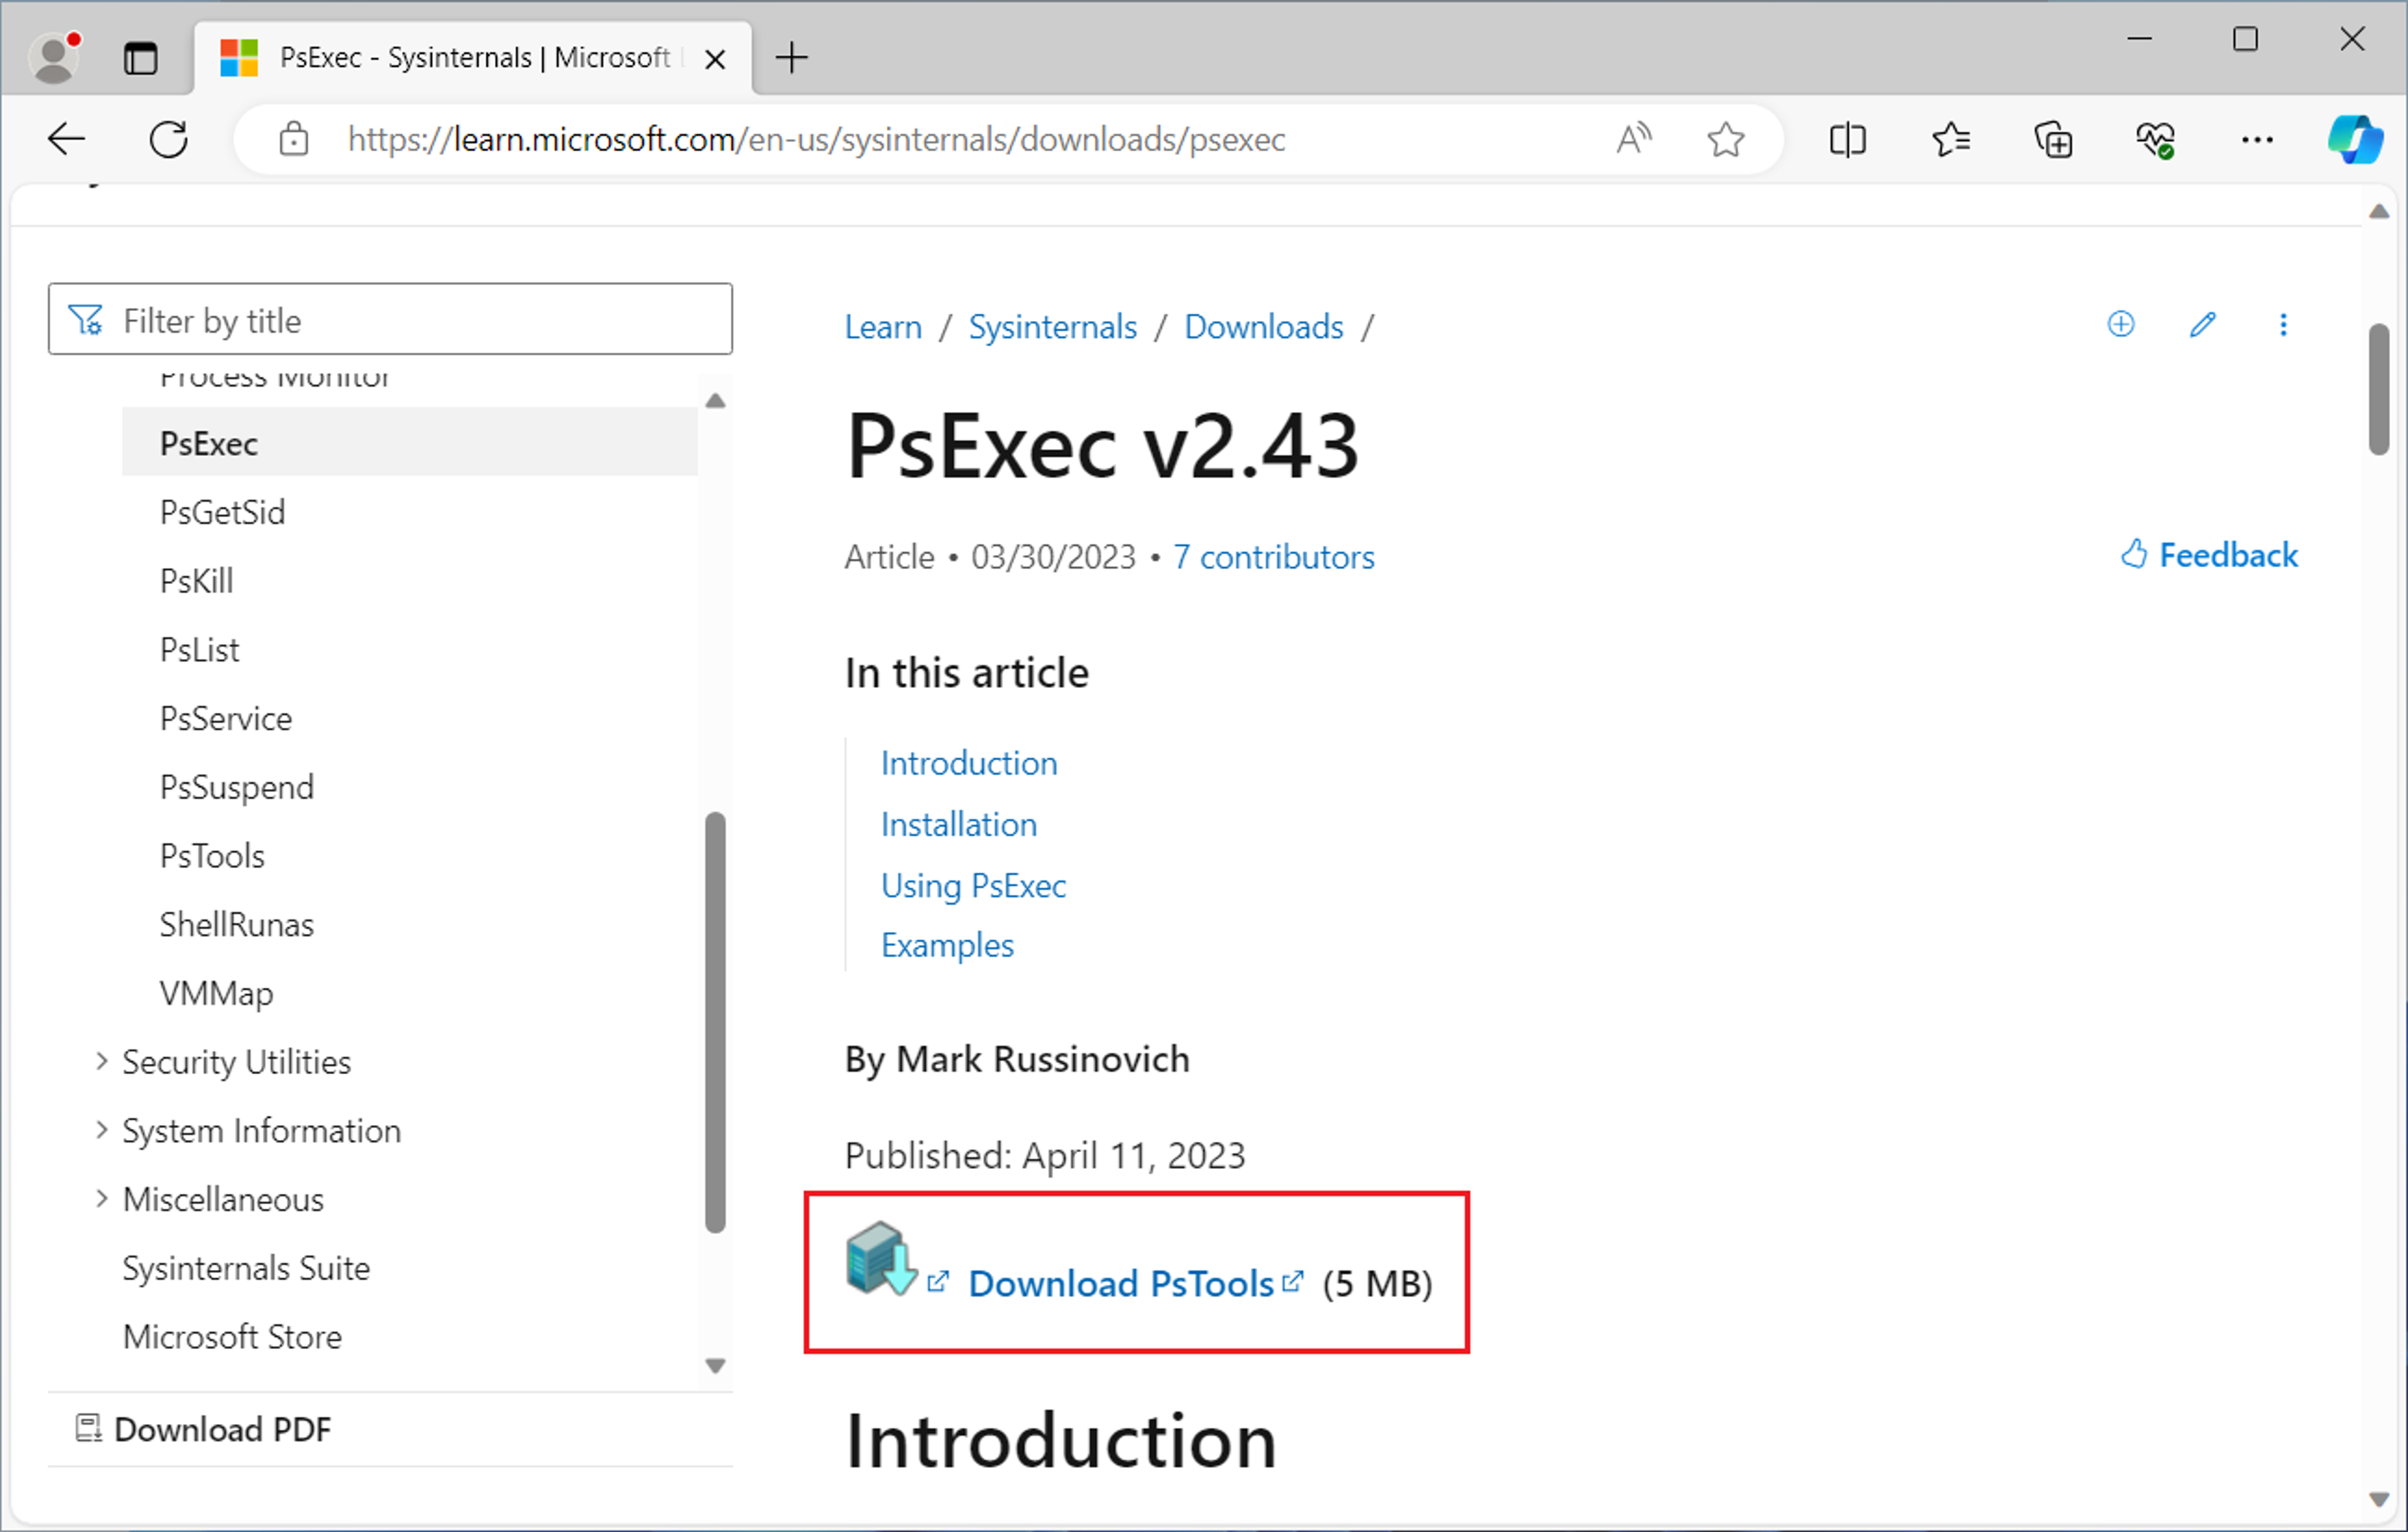The height and width of the screenshot is (1532, 2408).
Task: Open tab actions menu icon
Action: pyautogui.click(x=140, y=58)
